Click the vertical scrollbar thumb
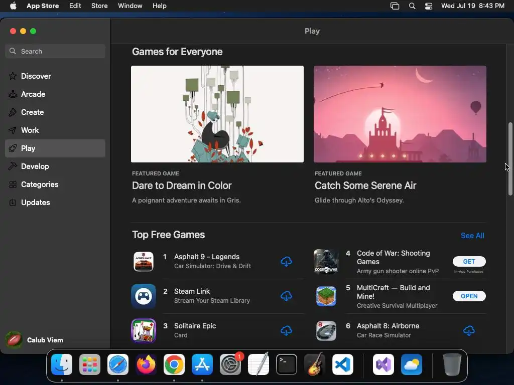 (510, 159)
